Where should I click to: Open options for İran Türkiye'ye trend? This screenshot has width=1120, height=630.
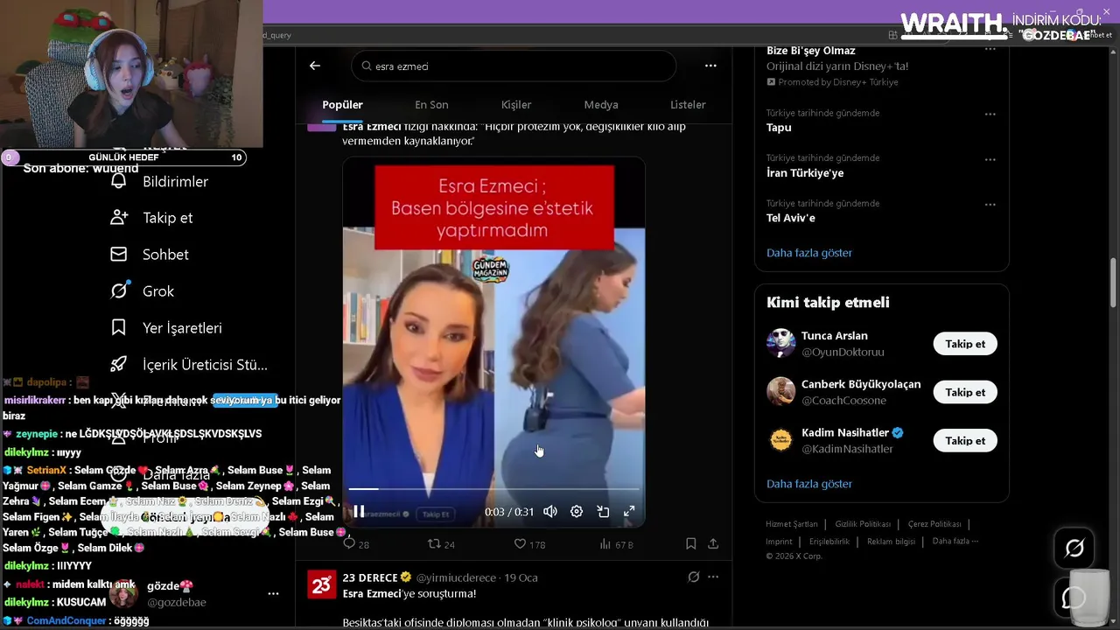990,160
